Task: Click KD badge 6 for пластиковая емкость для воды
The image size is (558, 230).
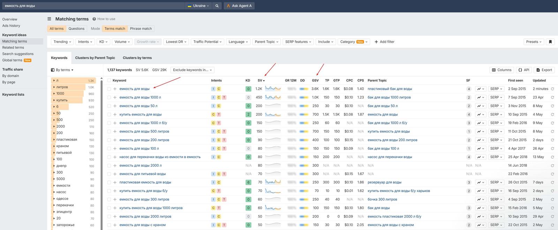Action: (x=248, y=182)
